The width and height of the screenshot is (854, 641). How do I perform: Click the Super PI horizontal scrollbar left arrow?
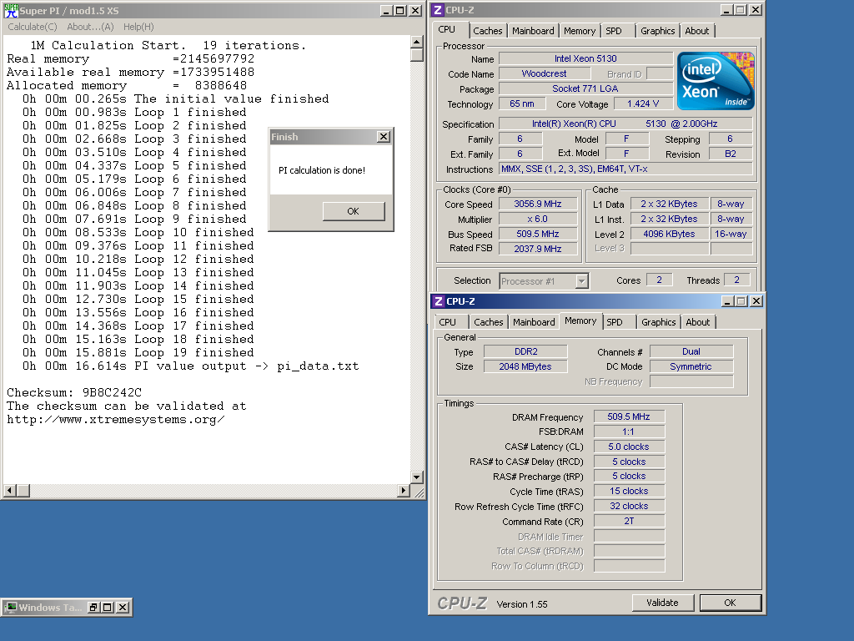coord(9,491)
